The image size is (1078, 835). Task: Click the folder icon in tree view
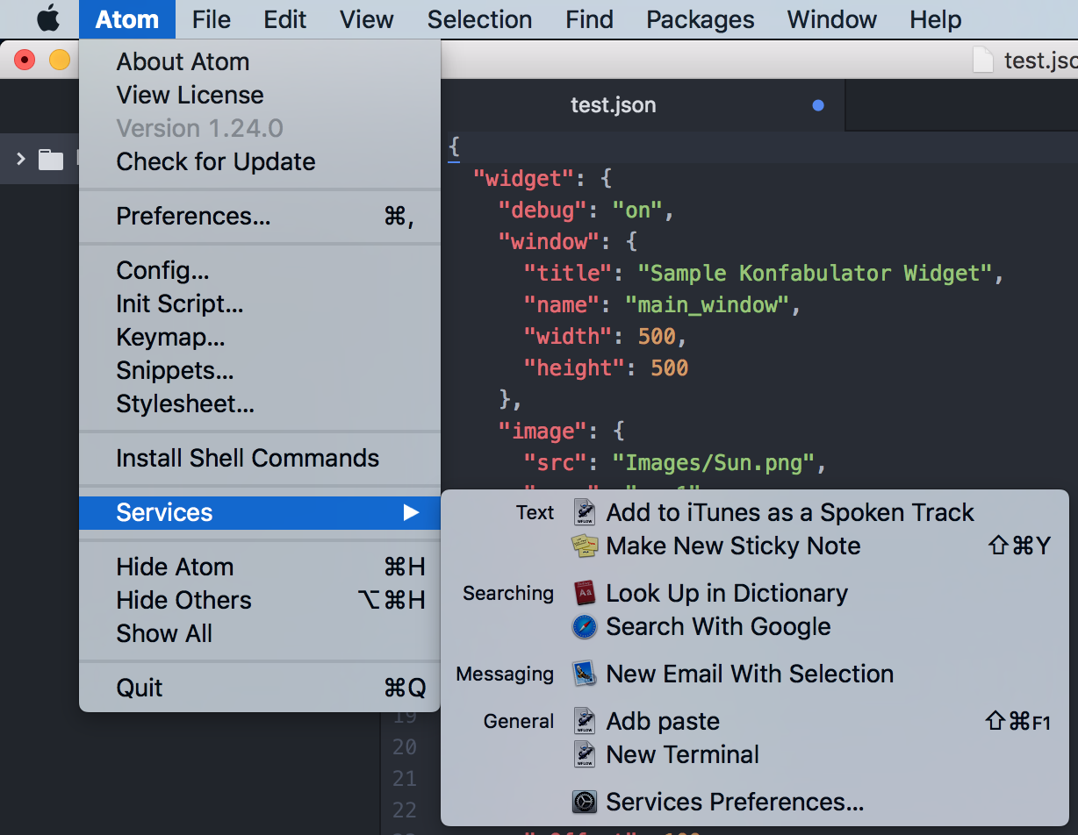pyautogui.click(x=51, y=160)
